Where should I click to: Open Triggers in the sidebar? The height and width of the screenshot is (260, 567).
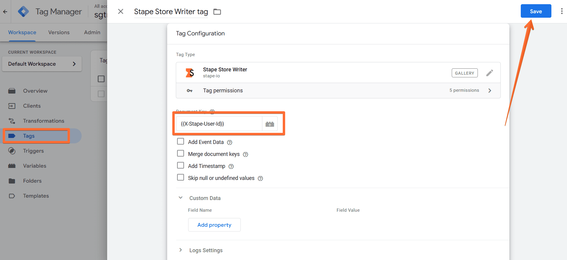pos(33,151)
